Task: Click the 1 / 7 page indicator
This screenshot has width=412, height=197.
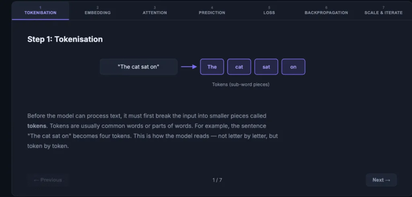Action: [x=217, y=180]
